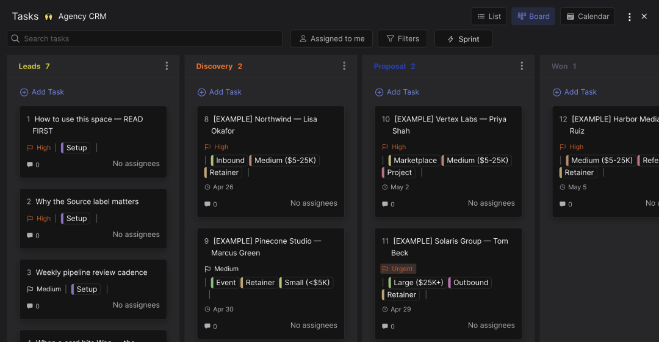The width and height of the screenshot is (659, 342).
Task: Click May 2 due date on Vertex Labs
Action: (x=395, y=187)
